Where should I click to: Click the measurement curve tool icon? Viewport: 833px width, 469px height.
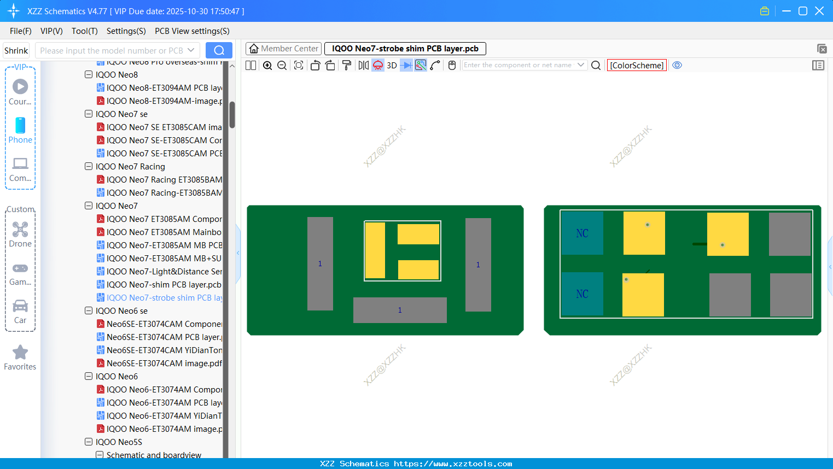coord(436,65)
